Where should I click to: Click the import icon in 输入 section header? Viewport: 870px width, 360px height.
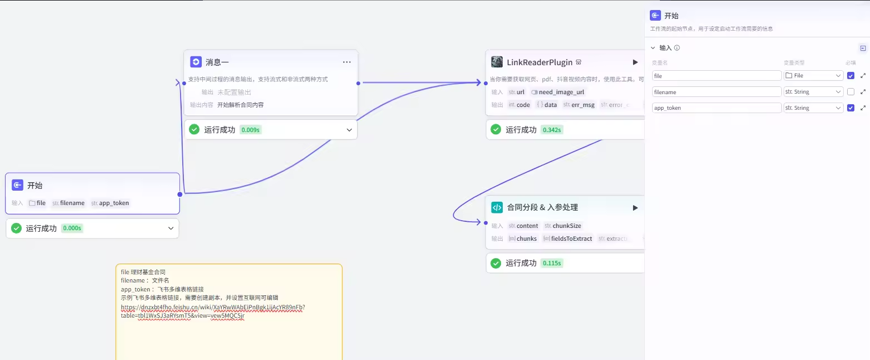(x=862, y=48)
